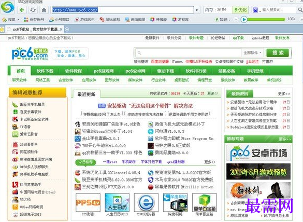
Task: Open the 手机壁纸 navigation tab
Action: [x=255, y=71]
